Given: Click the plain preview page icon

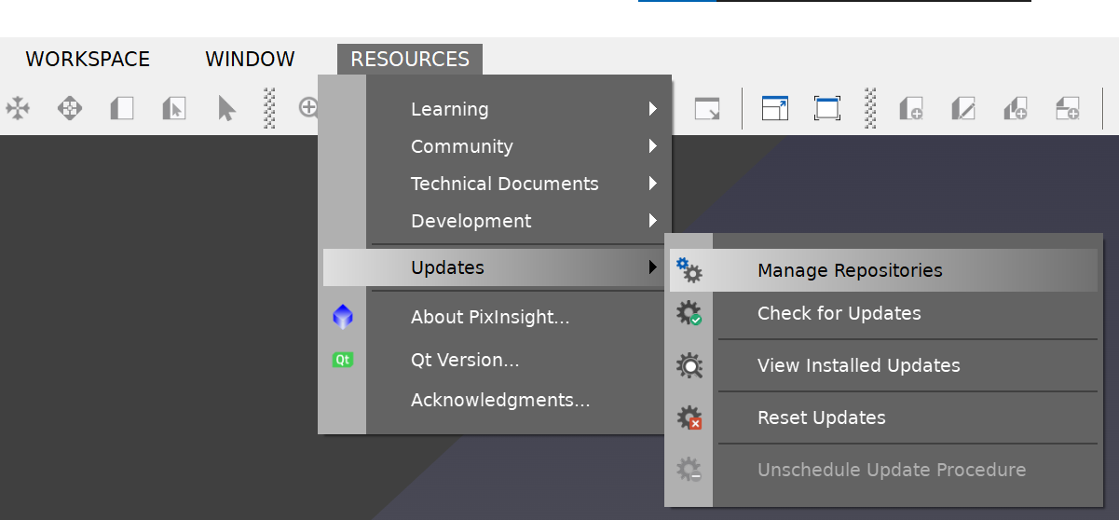Looking at the screenshot, I should coord(122,108).
